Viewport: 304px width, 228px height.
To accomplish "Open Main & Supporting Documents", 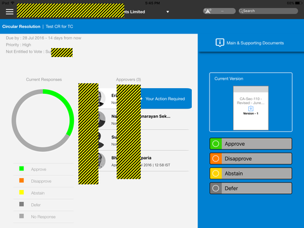I will (255, 43).
